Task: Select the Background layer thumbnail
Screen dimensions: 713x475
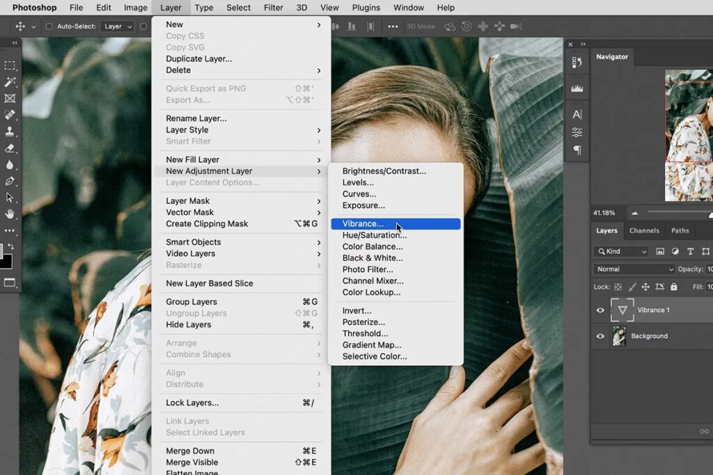Action: [x=619, y=336]
